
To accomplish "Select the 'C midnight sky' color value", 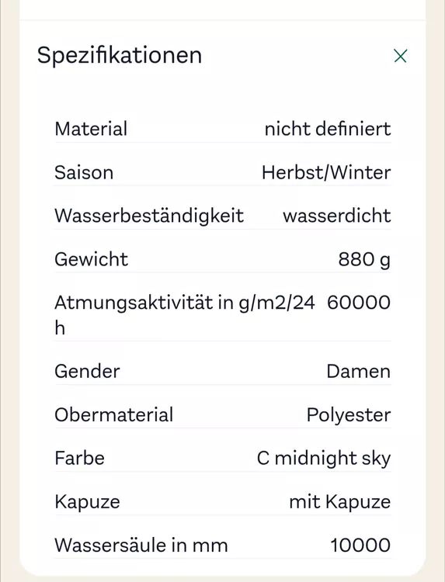I will [x=324, y=459].
